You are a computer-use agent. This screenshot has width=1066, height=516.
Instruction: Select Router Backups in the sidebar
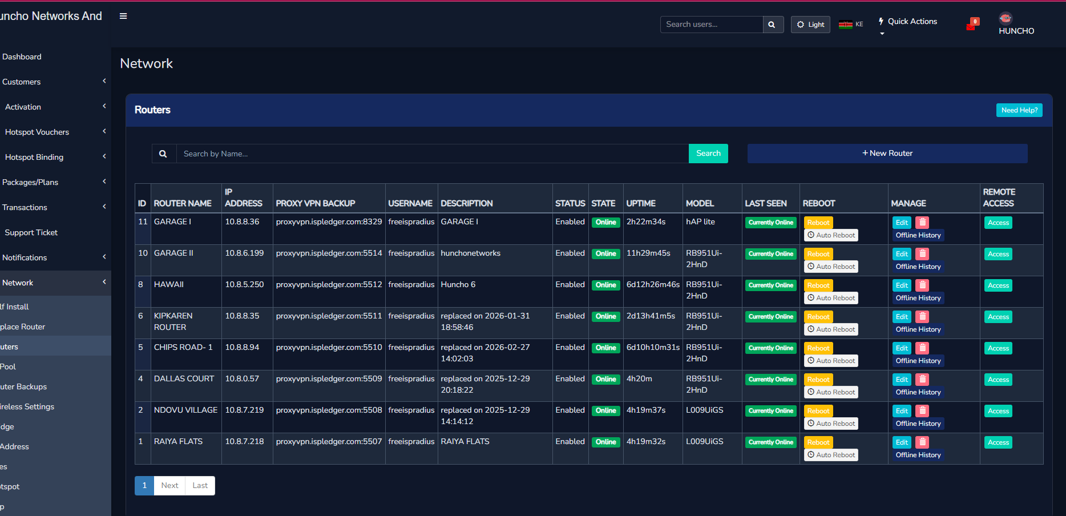(x=23, y=386)
